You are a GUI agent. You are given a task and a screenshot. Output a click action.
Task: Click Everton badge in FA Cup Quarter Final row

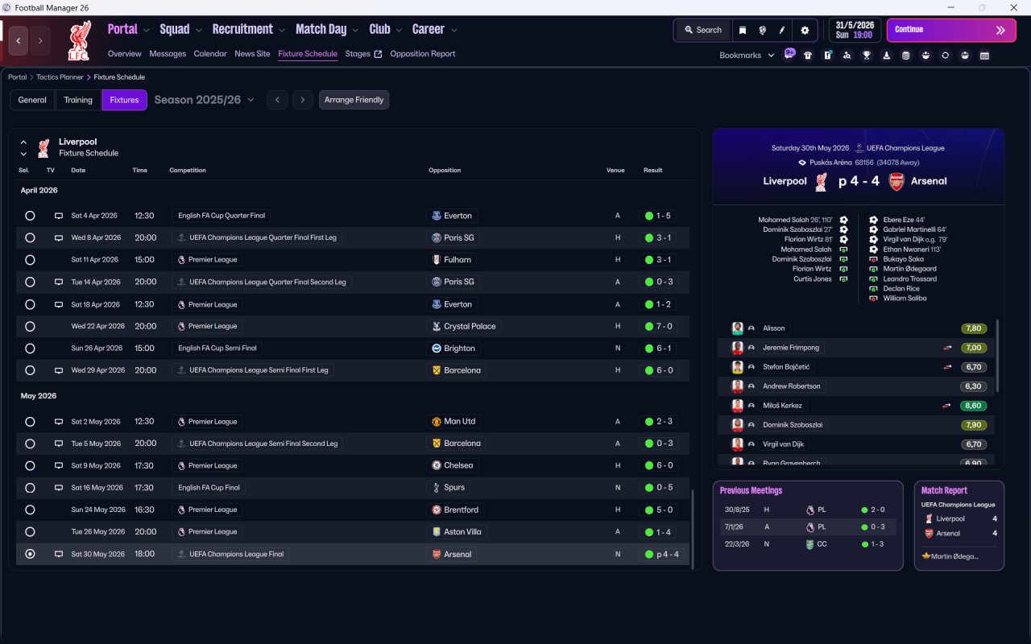point(437,216)
